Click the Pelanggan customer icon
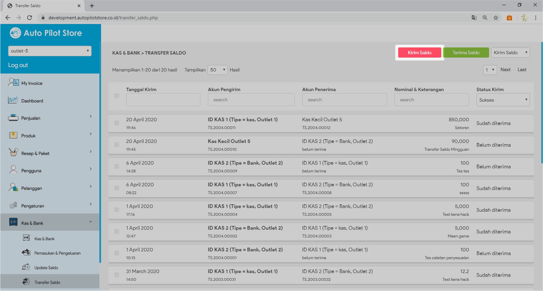The image size is (543, 291). point(13,188)
